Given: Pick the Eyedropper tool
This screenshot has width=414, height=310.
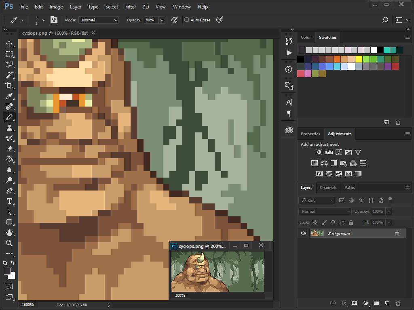Looking at the screenshot, I should 9,96.
